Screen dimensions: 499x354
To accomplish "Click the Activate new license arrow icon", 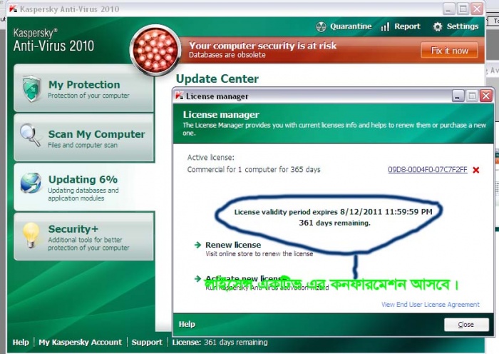I will point(197,278).
